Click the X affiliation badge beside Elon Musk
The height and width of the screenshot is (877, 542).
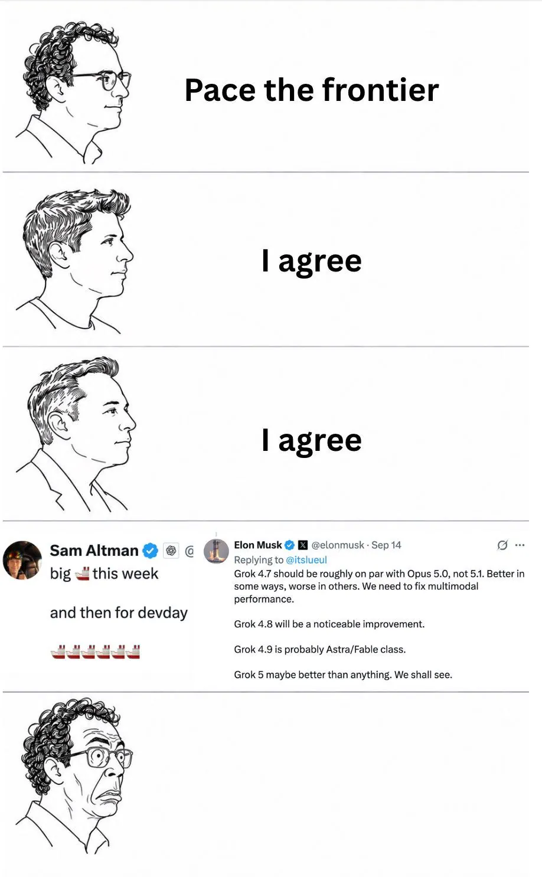(x=303, y=545)
